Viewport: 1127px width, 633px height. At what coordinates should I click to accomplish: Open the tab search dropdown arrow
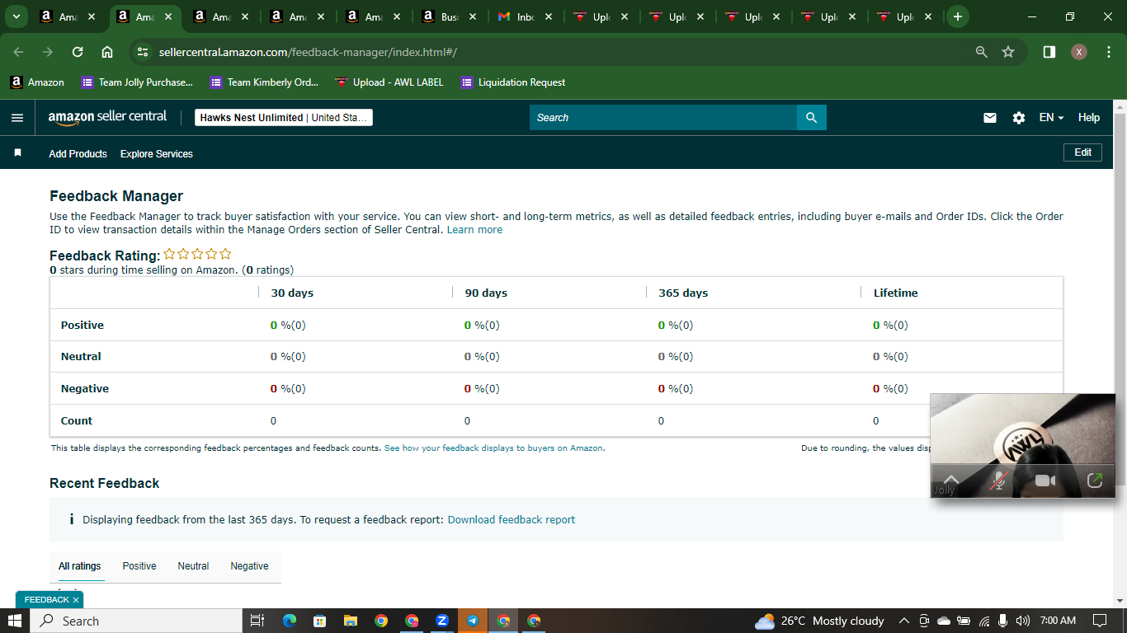tap(16, 16)
